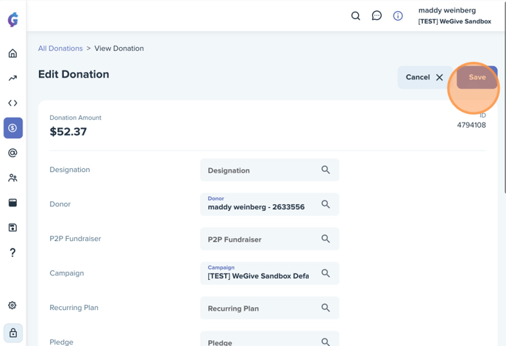
Task: Open the save disk icon in sidebar
Action: pos(13,228)
